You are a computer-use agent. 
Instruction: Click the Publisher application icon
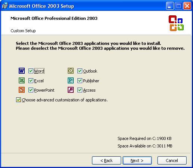coord(71,80)
